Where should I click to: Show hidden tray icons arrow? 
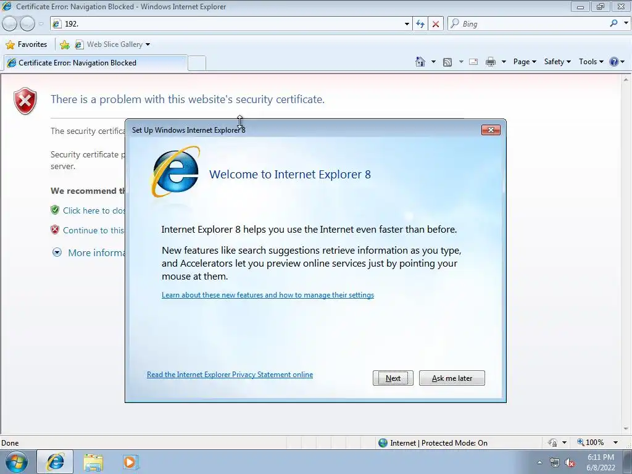coord(539,462)
